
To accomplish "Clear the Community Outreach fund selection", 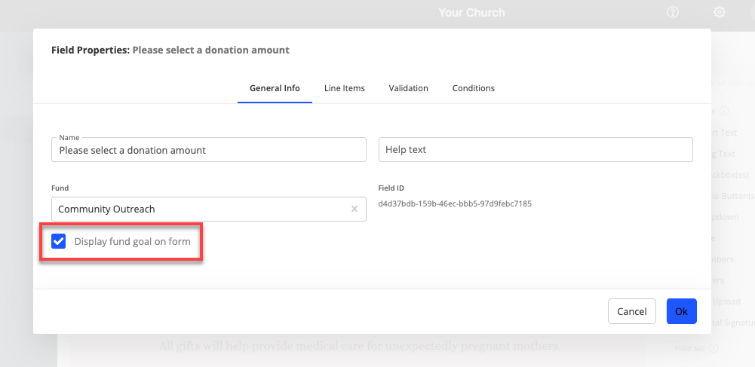I will coord(354,209).
